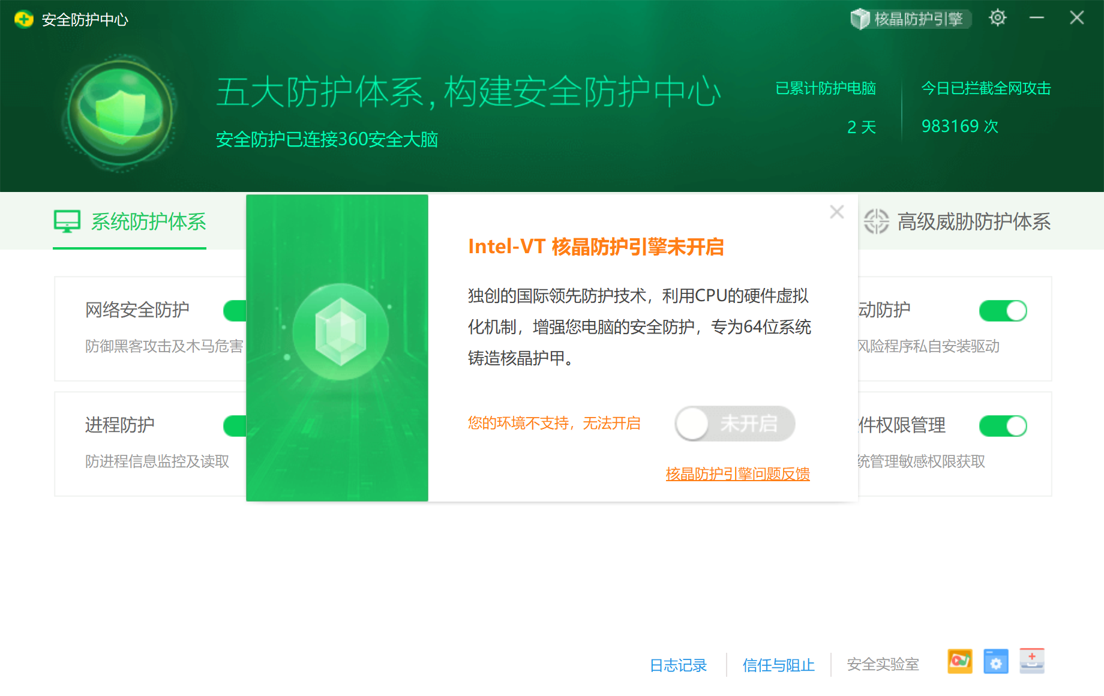The width and height of the screenshot is (1104, 696).
Task: Toggle the 网络安全防护 switch
Action: 235,311
